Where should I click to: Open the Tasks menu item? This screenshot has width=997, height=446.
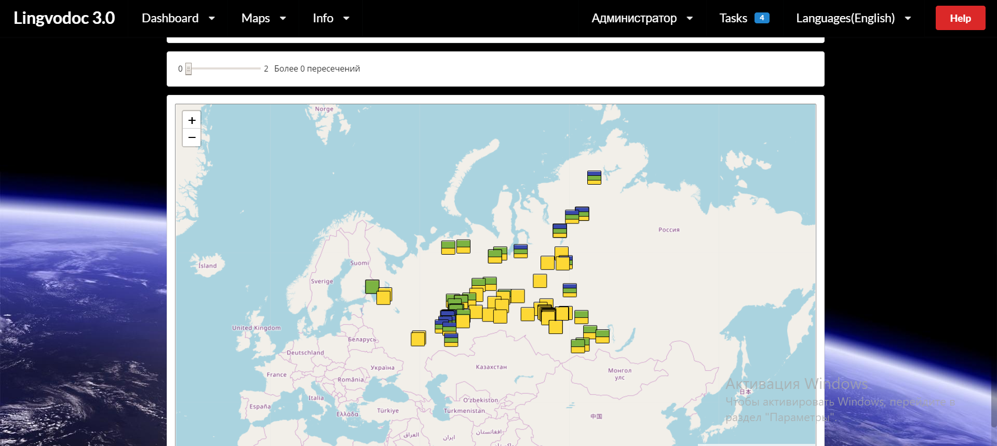(733, 19)
